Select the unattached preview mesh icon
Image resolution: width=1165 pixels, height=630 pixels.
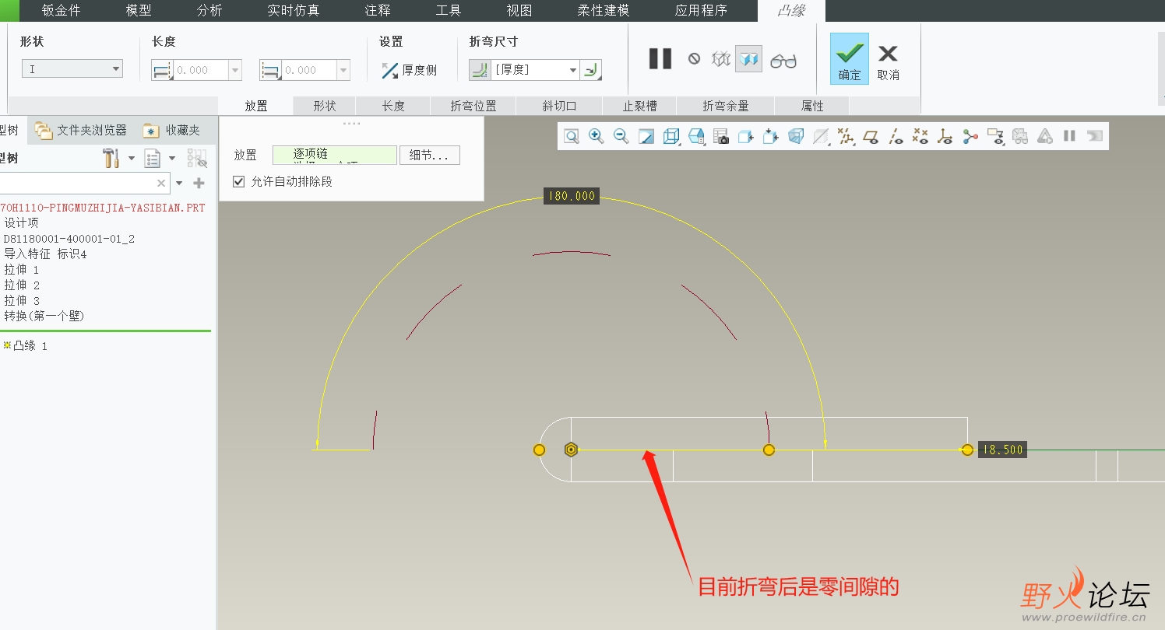721,58
